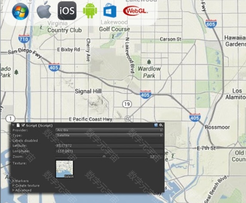Open the Provider dropdown showing Arc Gis
The height and width of the screenshot is (203, 246).
click(x=109, y=130)
